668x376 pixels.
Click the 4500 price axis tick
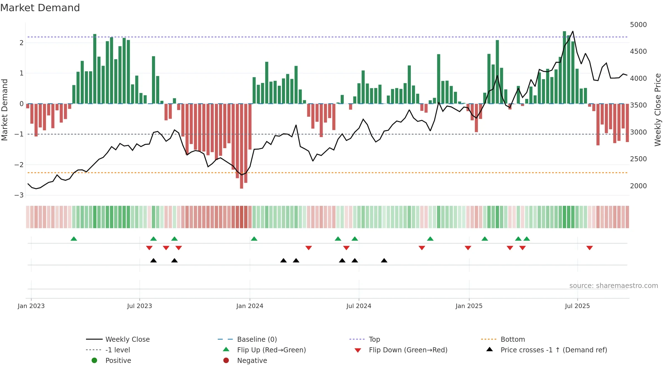(638, 51)
